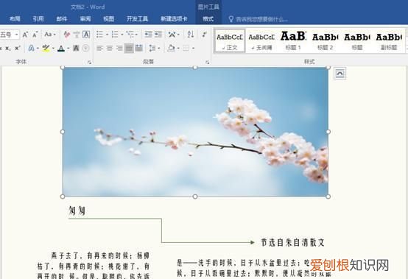Click the Sort icon
This screenshot has width=408, height=279.
coord(191,35)
